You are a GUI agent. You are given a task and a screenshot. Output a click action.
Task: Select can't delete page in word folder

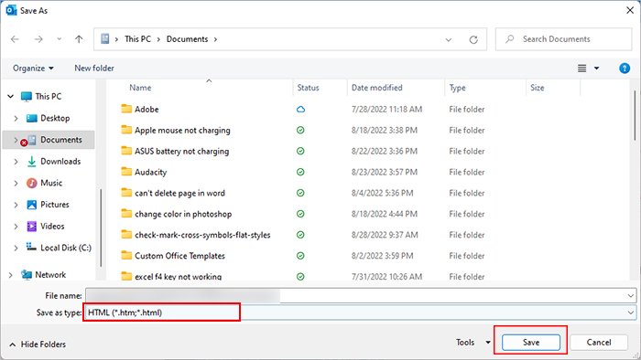(179, 193)
